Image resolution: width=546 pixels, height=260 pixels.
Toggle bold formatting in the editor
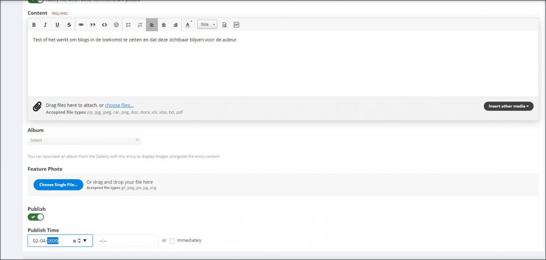[34, 25]
